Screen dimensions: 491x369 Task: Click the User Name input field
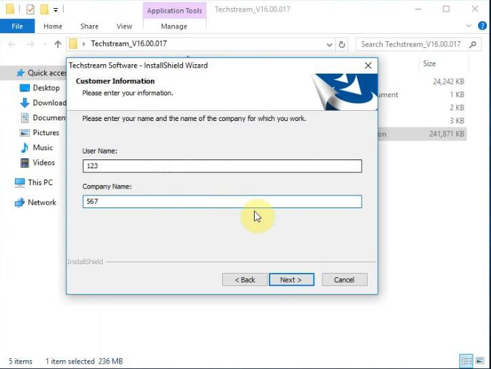click(x=222, y=166)
